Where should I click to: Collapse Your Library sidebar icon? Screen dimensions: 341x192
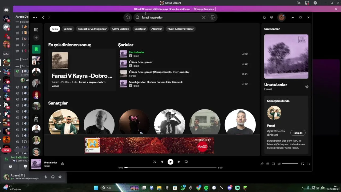[36, 30]
